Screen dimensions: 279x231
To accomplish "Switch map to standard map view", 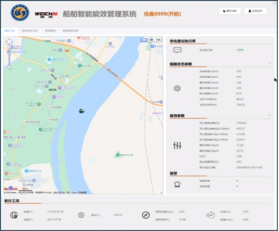I will [144, 40].
